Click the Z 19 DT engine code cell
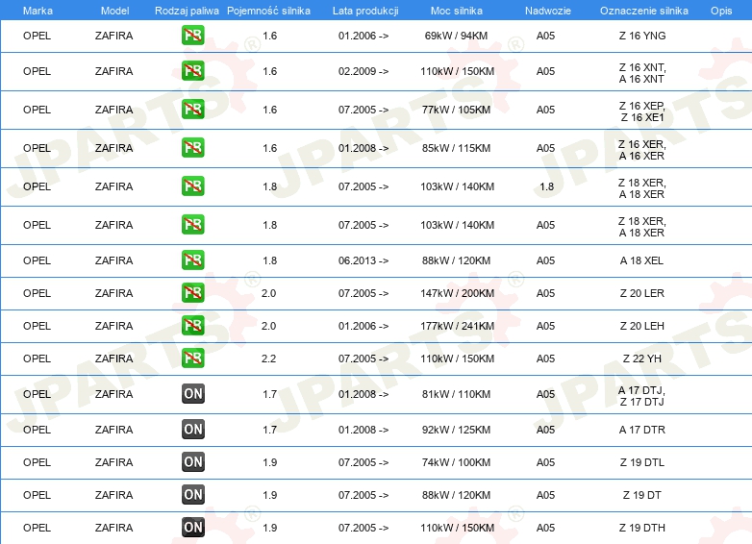752x544 pixels. point(642,495)
